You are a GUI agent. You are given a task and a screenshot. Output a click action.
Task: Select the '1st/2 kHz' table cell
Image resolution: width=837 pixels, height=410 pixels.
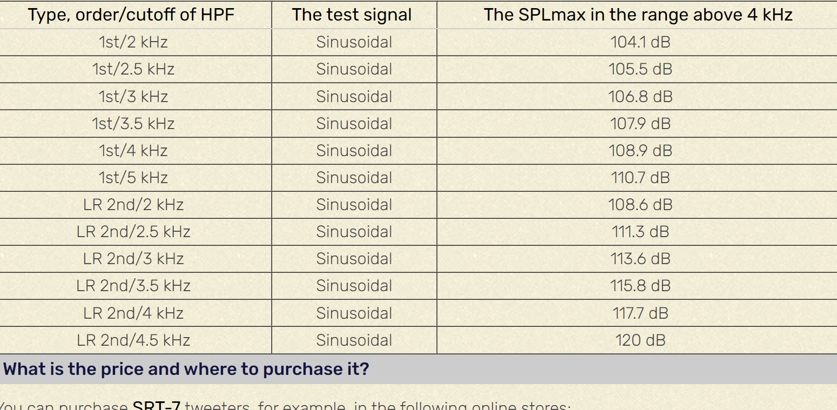click(133, 42)
